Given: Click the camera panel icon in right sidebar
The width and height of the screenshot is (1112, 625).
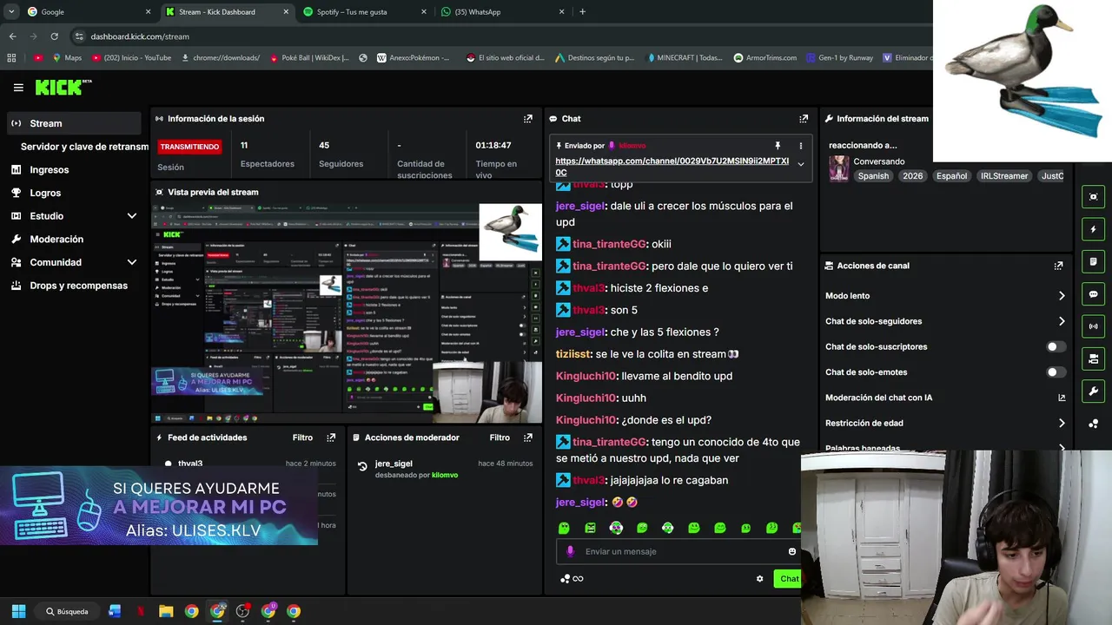Looking at the screenshot, I should point(1093,359).
